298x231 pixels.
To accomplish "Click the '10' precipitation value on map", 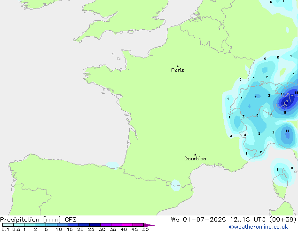I will (282, 94).
